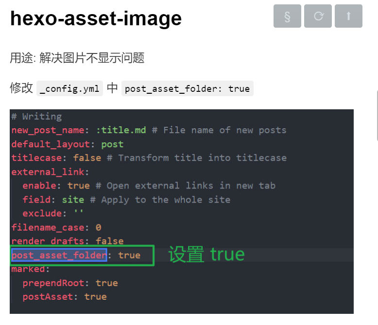Click the 用途: 解决图片不显示问题 paragraph
Image resolution: width=378 pixels, height=325 pixels.
pyautogui.click(x=77, y=58)
